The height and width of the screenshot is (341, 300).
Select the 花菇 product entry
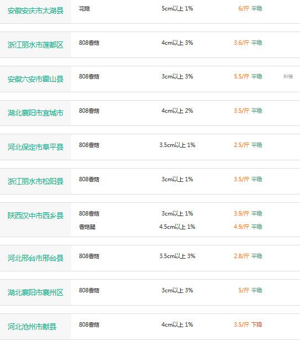pyautogui.click(x=85, y=9)
